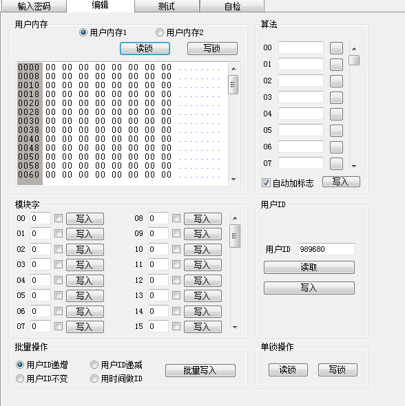
Task: Click 读锁 button in 单锁操作 group
Action: [288, 370]
